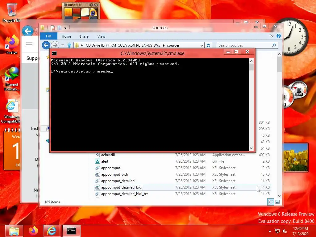Open the File menu in Explorer

pos(49,36)
